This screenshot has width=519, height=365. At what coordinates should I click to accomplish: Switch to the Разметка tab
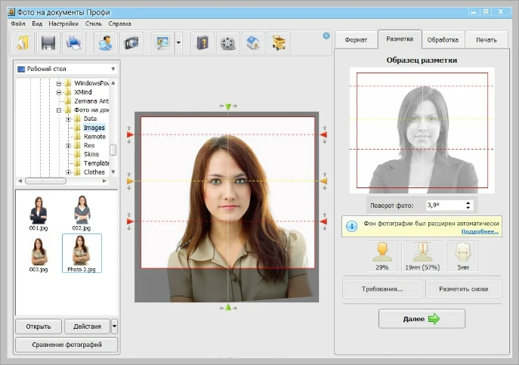[x=400, y=39]
